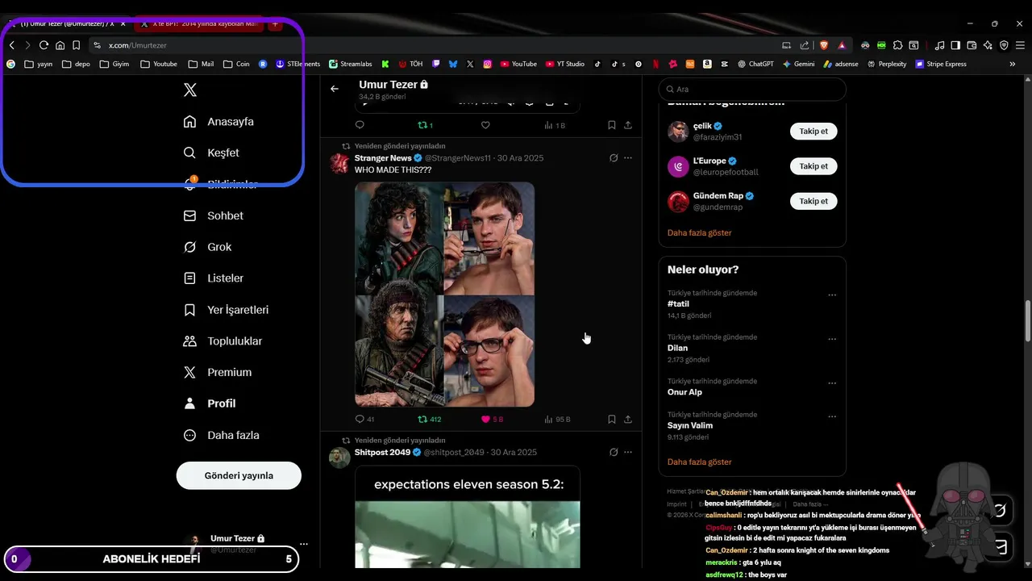Open the Brave Wallet icon
1032x581 pixels.
pos(972,45)
